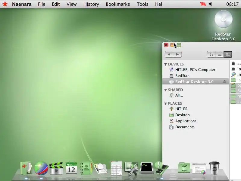This screenshot has width=241, height=181.
Task: Open the file manager in dock
Action: coord(26,168)
